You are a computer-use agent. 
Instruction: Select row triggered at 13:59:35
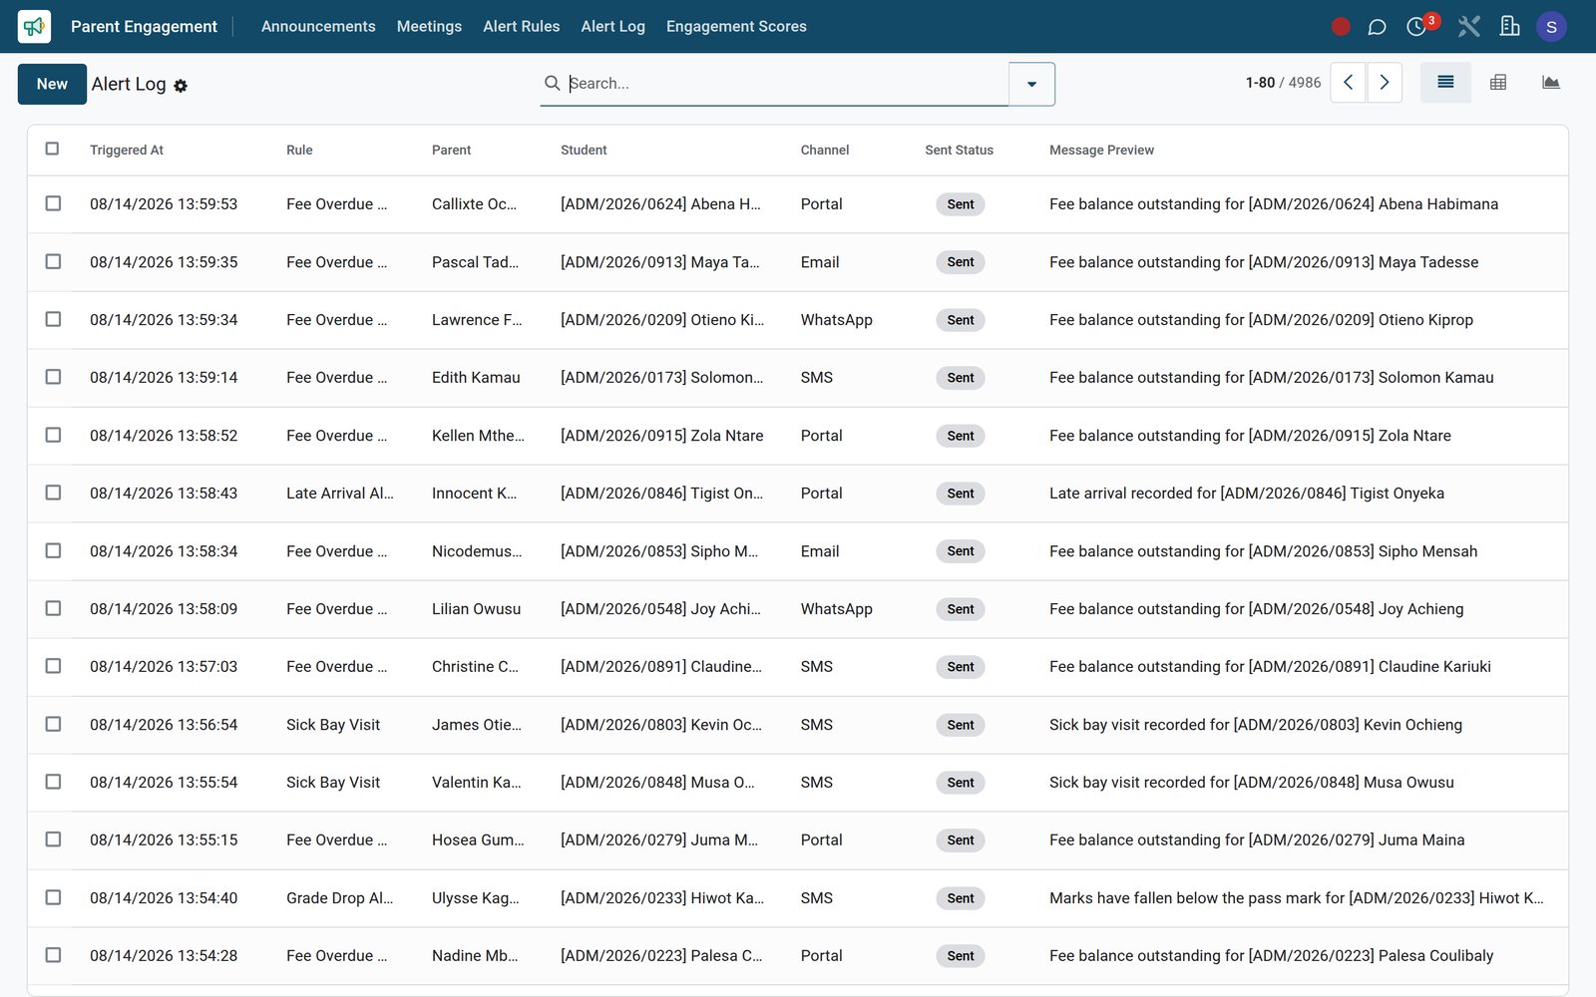53,261
